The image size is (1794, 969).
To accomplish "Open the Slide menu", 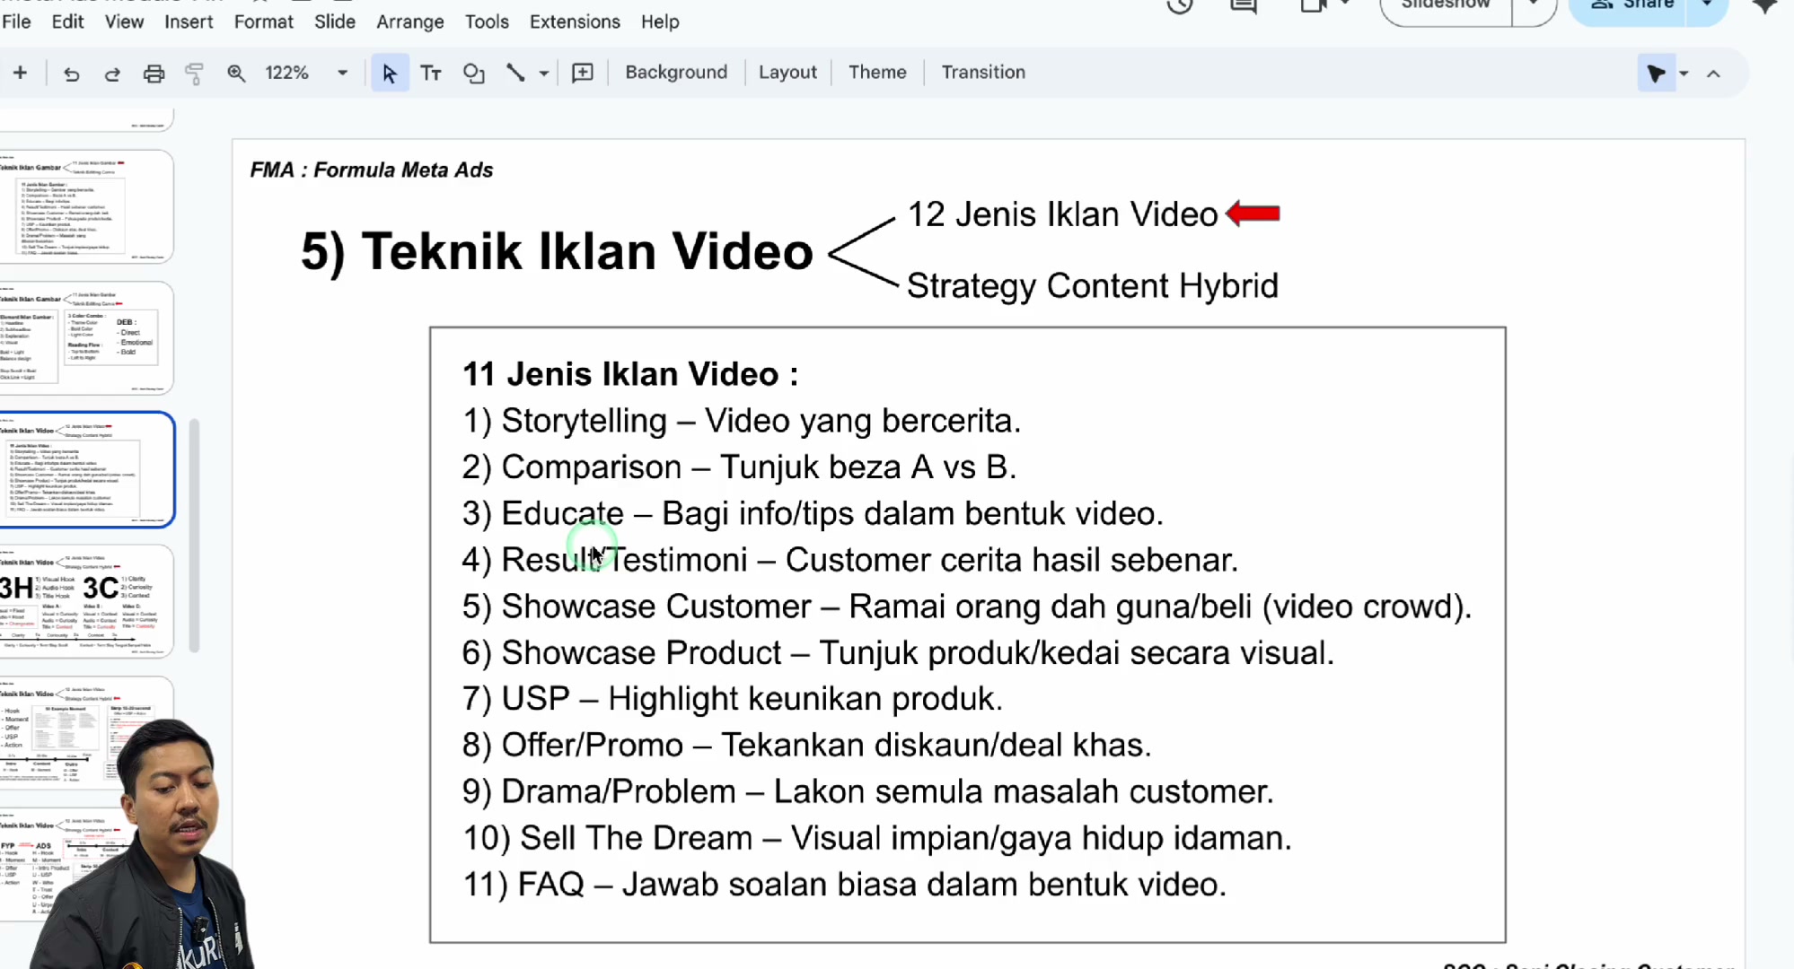I will click(x=334, y=22).
